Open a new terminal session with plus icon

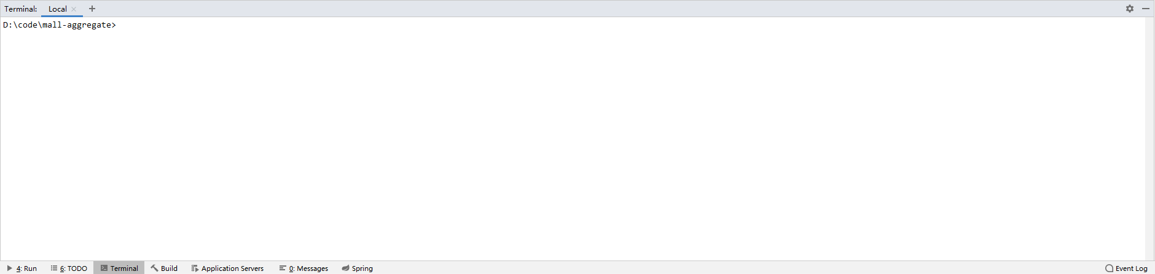click(x=92, y=9)
